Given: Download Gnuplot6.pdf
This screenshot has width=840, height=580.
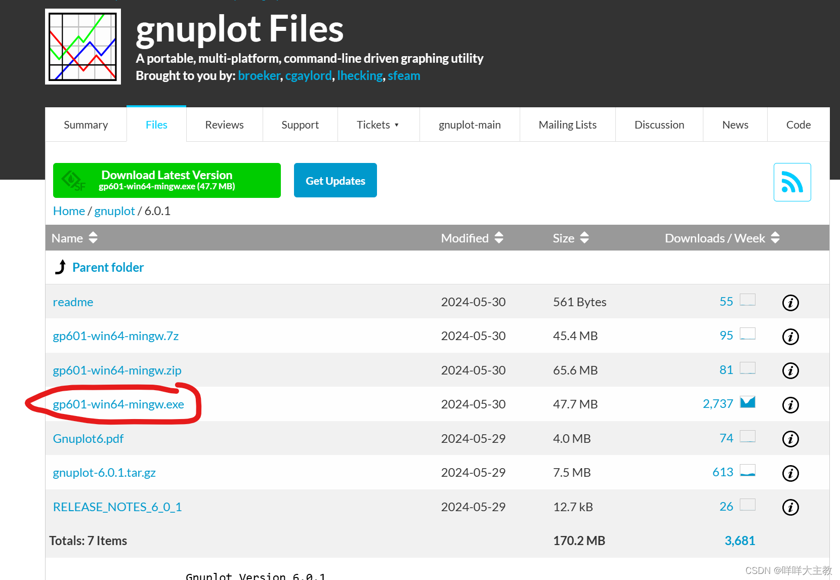Looking at the screenshot, I should (88, 438).
